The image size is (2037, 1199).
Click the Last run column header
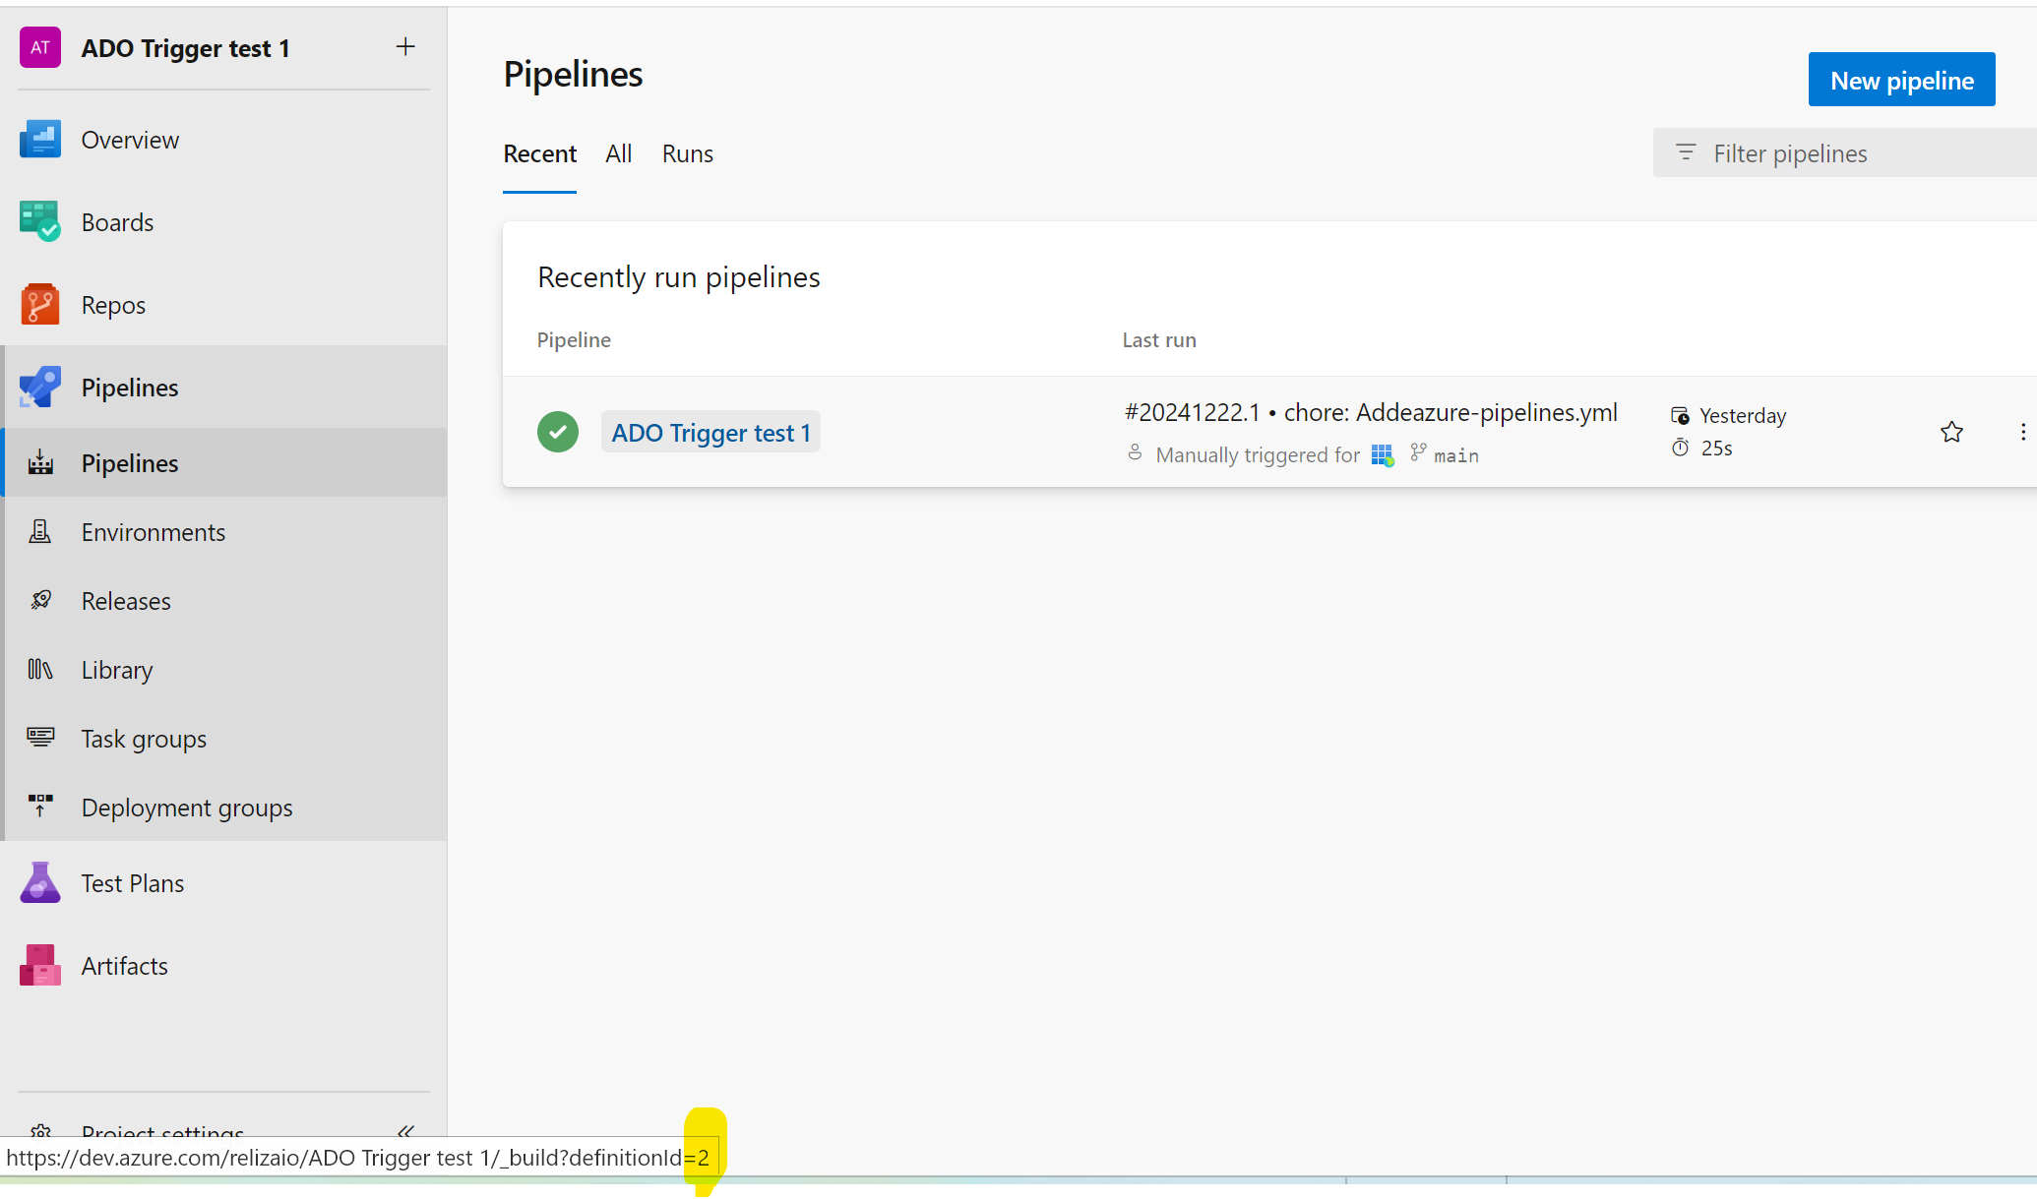pos(1159,340)
